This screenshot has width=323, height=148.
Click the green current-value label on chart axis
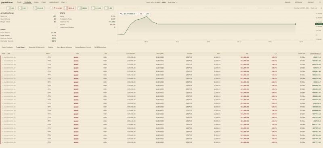tap(319, 24)
